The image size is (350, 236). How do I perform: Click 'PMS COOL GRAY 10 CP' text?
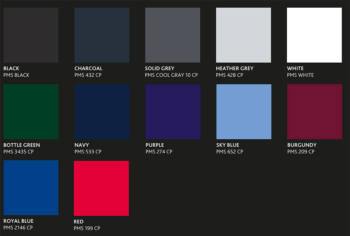(x=171, y=75)
